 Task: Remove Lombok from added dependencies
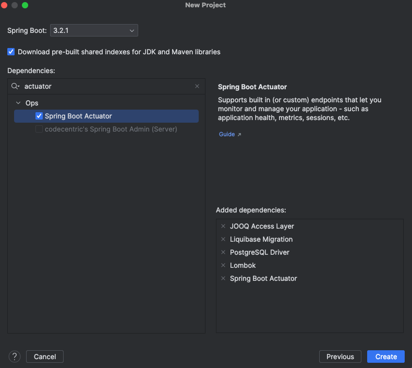223,266
